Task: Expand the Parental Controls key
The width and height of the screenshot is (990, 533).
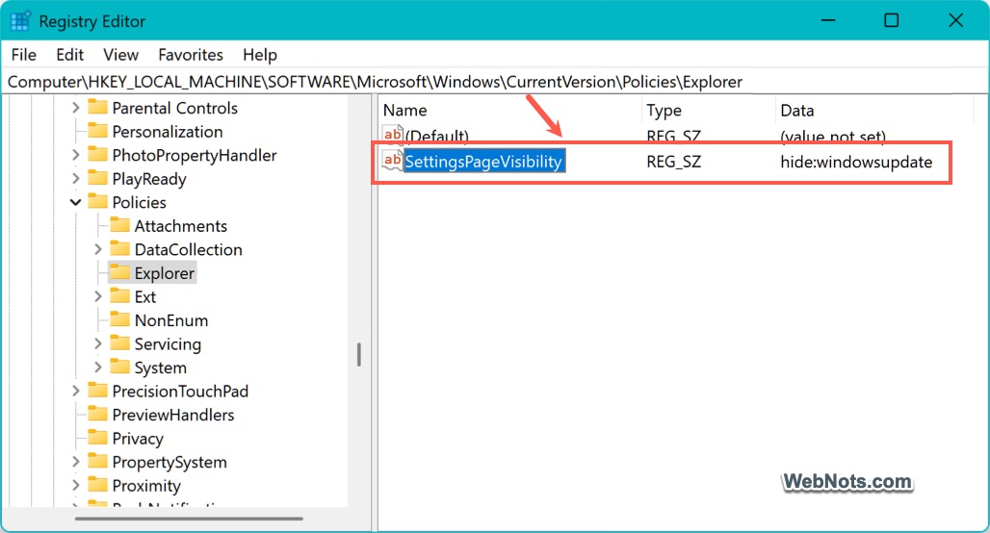Action: (76, 108)
